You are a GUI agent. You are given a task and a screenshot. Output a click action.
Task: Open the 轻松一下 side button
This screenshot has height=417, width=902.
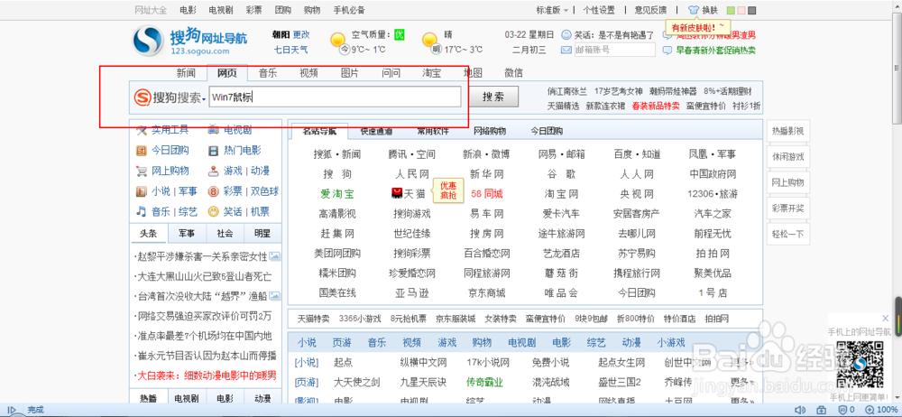(x=787, y=235)
